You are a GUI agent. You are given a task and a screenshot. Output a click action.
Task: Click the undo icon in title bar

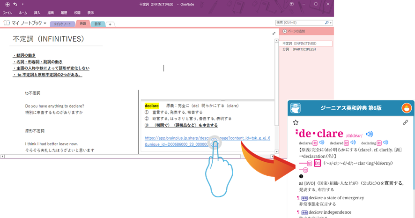15,4
